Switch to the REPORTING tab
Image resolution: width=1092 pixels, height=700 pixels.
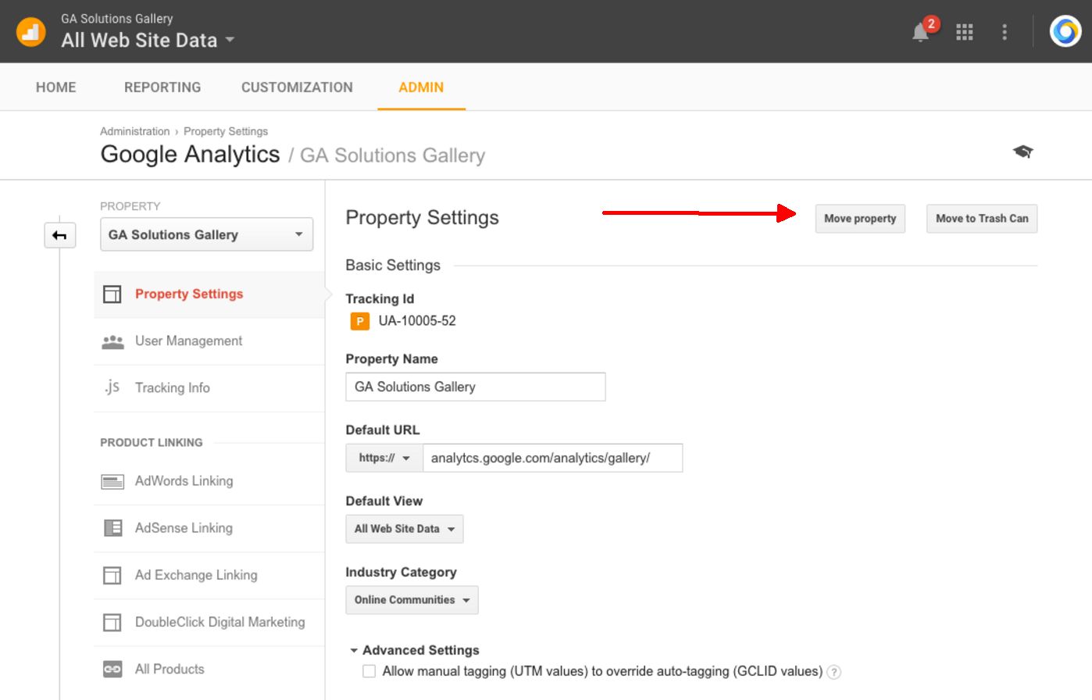[162, 87]
